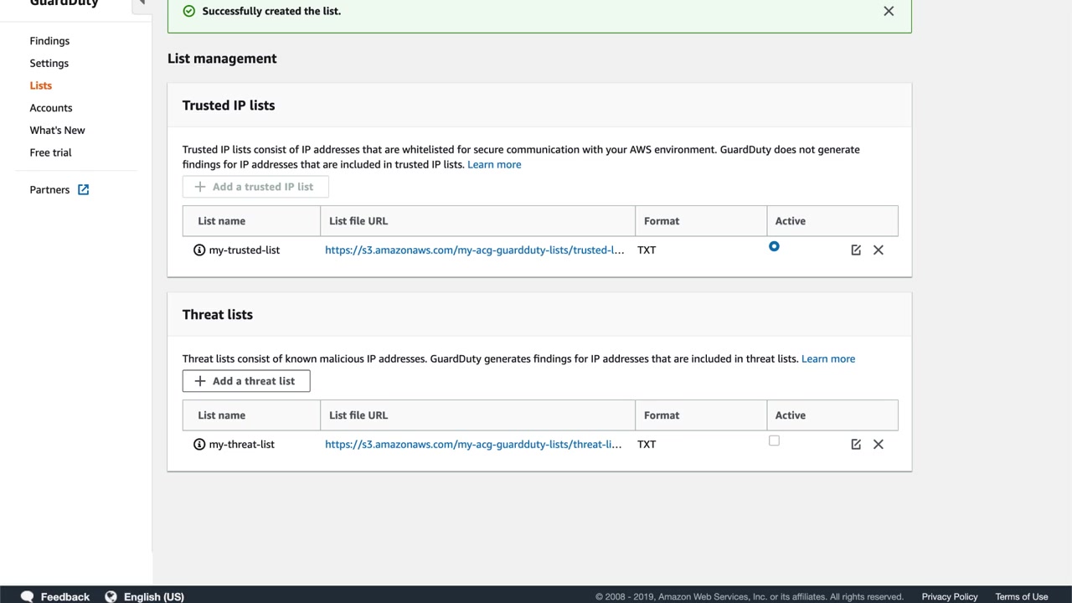Delete the my-trusted-list entry
This screenshot has width=1072, height=603.
(x=879, y=250)
